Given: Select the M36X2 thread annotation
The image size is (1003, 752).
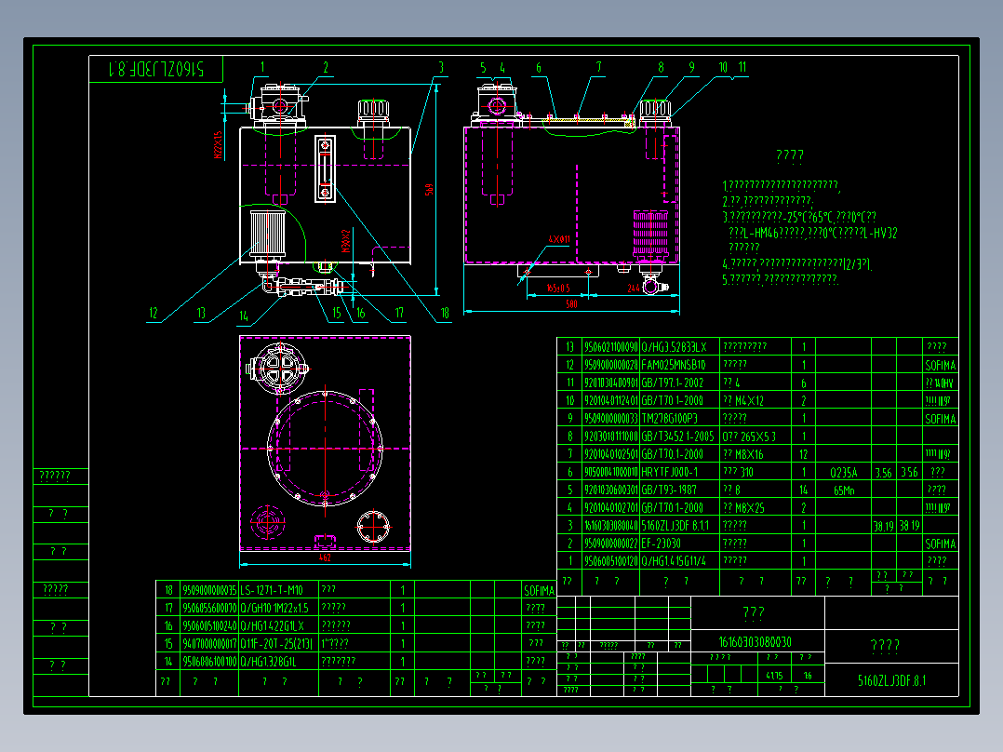Looking at the screenshot, I should (346, 241).
